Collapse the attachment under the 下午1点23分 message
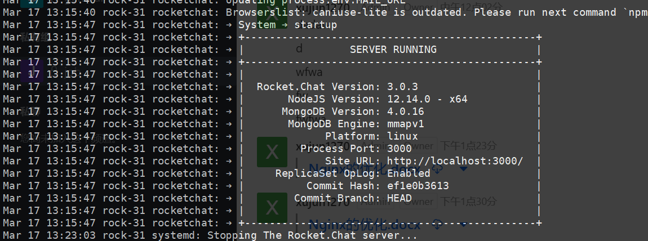648x241 pixels. (463, 169)
